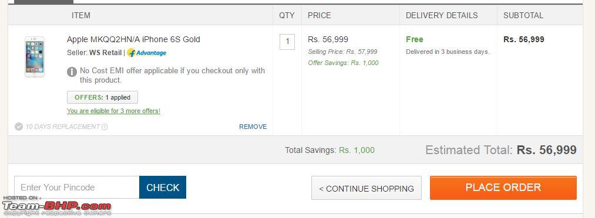595x218 pixels.
Task: Focus the Enter Your Pincode field
Action: (x=77, y=188)
